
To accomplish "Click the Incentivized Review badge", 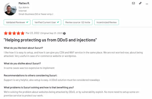I will pos(107,22).
